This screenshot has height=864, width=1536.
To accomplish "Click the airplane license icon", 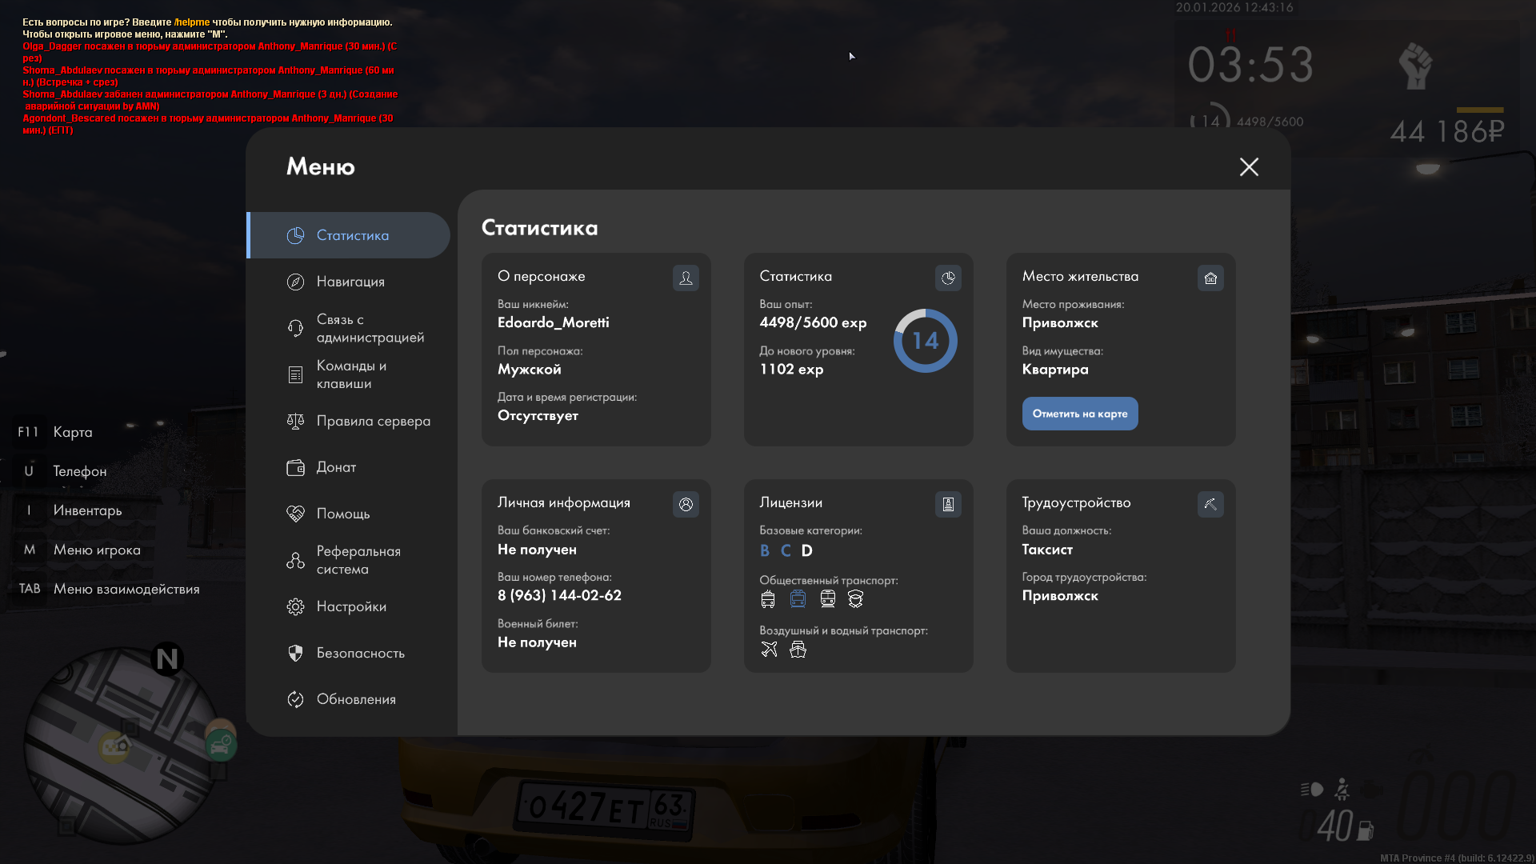I will point(769,649).
